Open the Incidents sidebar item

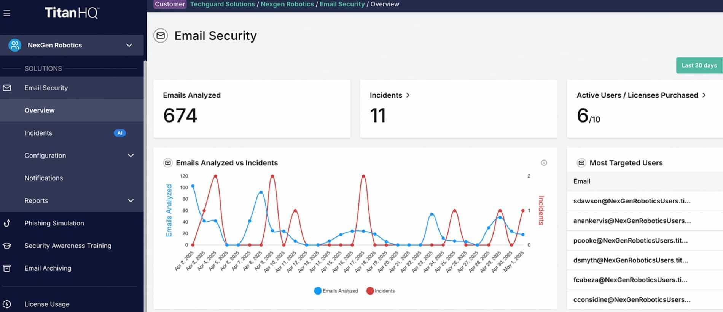(38, 133)
